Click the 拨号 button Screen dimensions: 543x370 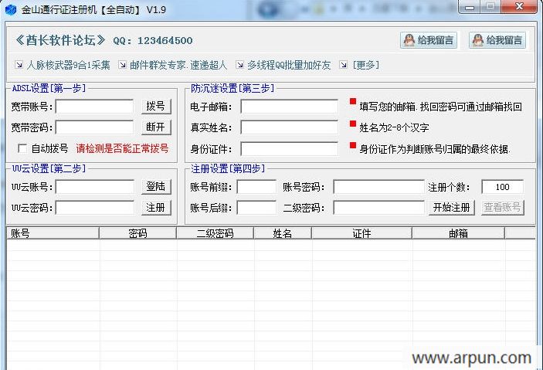156,106
